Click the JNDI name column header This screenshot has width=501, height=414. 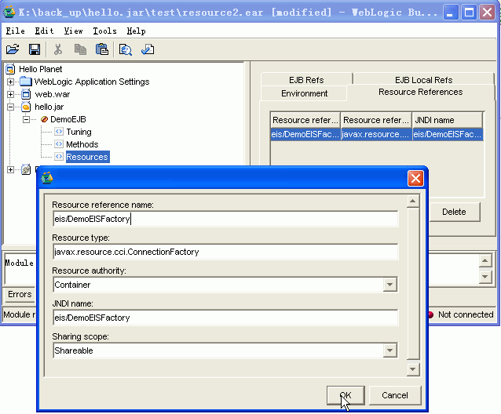448,120
